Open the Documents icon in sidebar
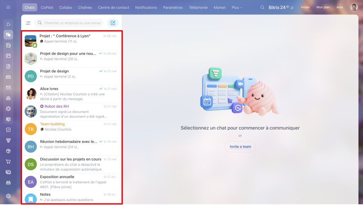Image resolution: width=363 pixels, height=205 pixels. point(8,66)
